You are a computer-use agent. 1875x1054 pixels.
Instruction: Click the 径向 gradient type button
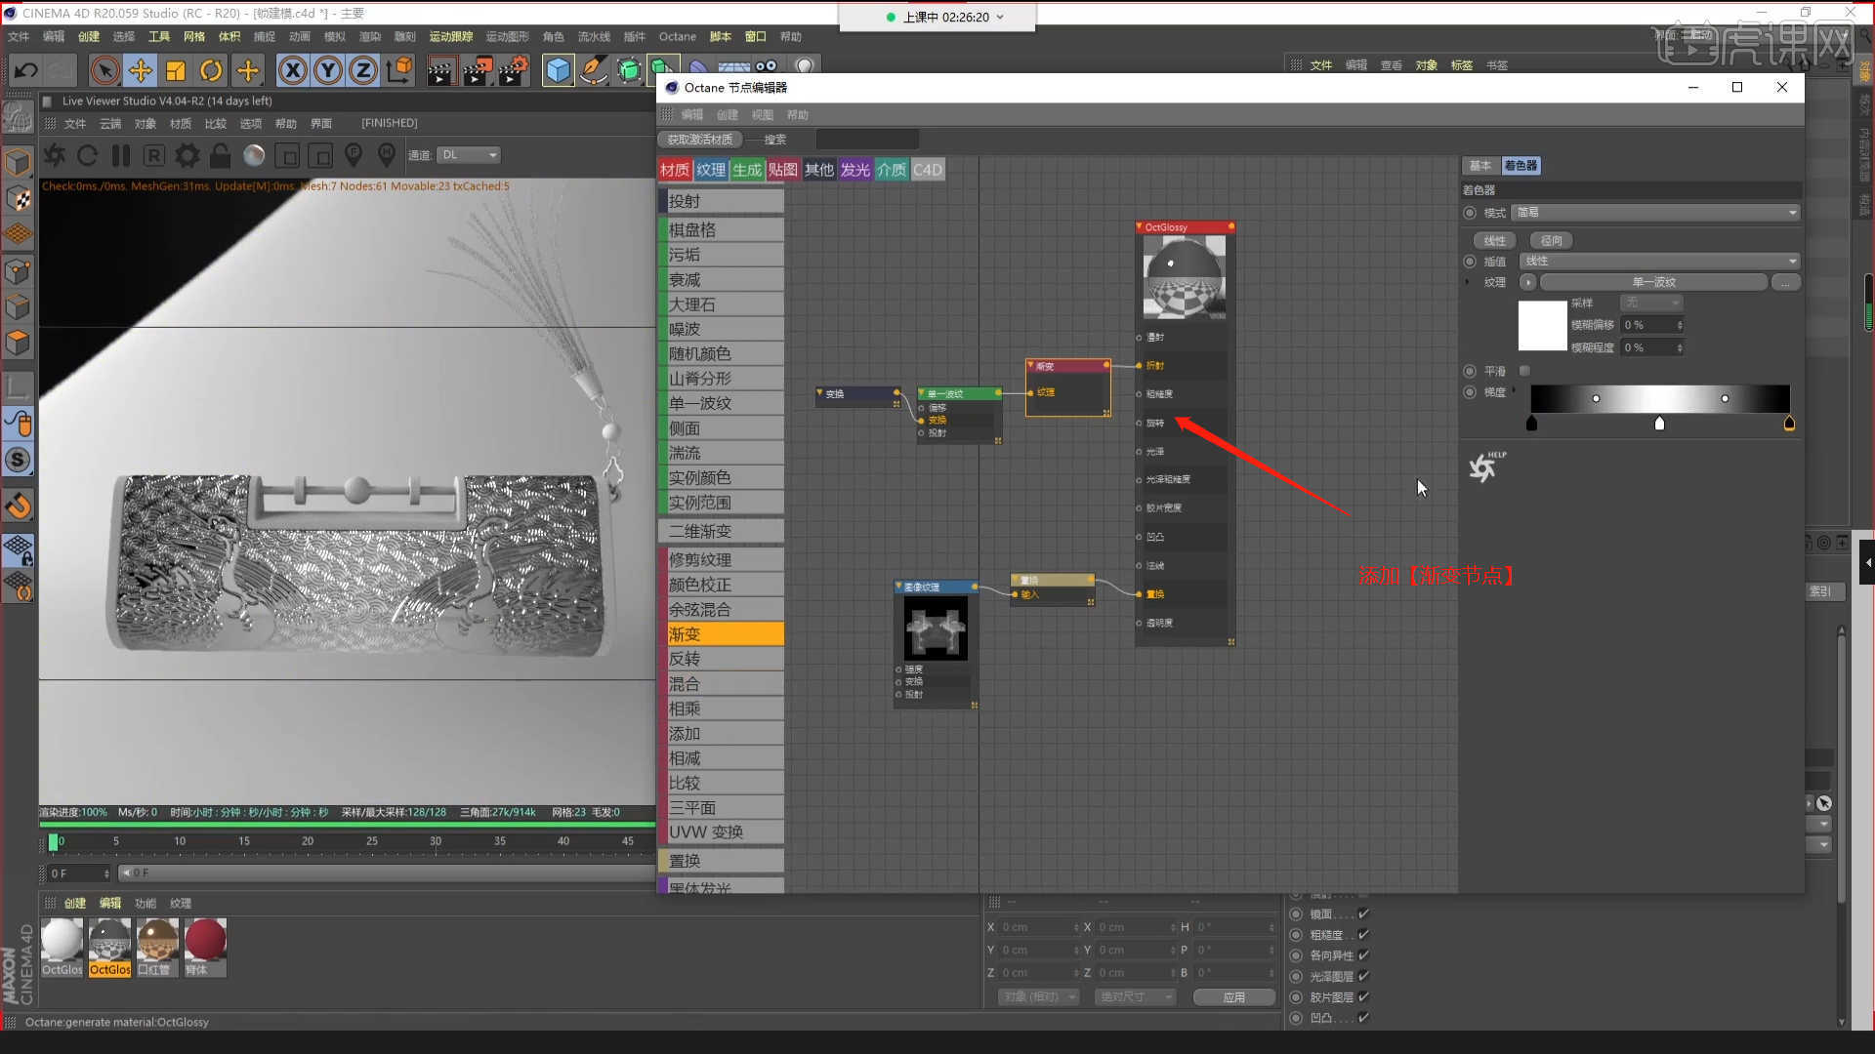click(1551, 240)
